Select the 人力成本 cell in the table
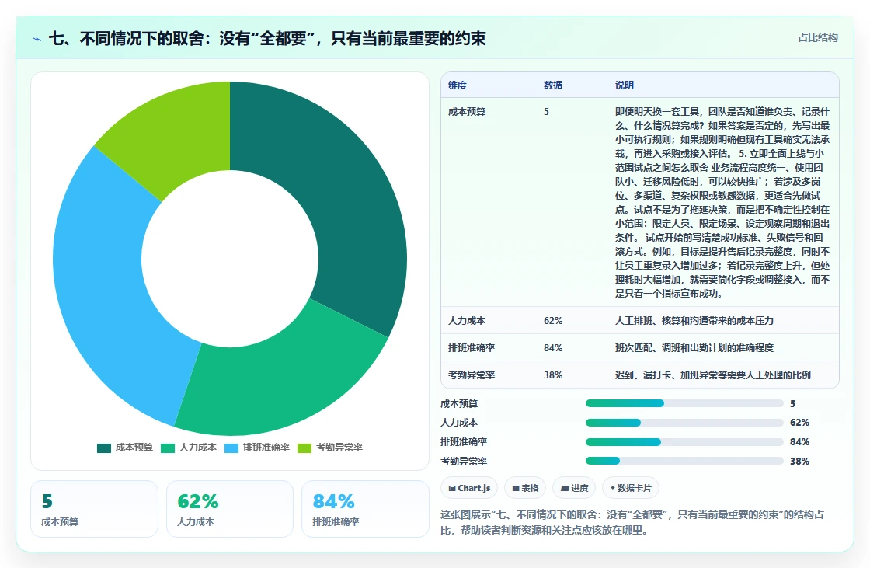This screenshot has height=568, width=870. click(467, 320)
